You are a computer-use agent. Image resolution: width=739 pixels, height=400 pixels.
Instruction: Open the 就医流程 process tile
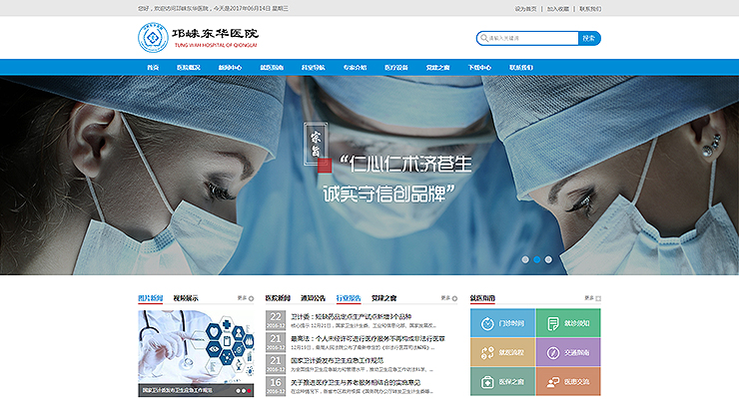[501, 352]
